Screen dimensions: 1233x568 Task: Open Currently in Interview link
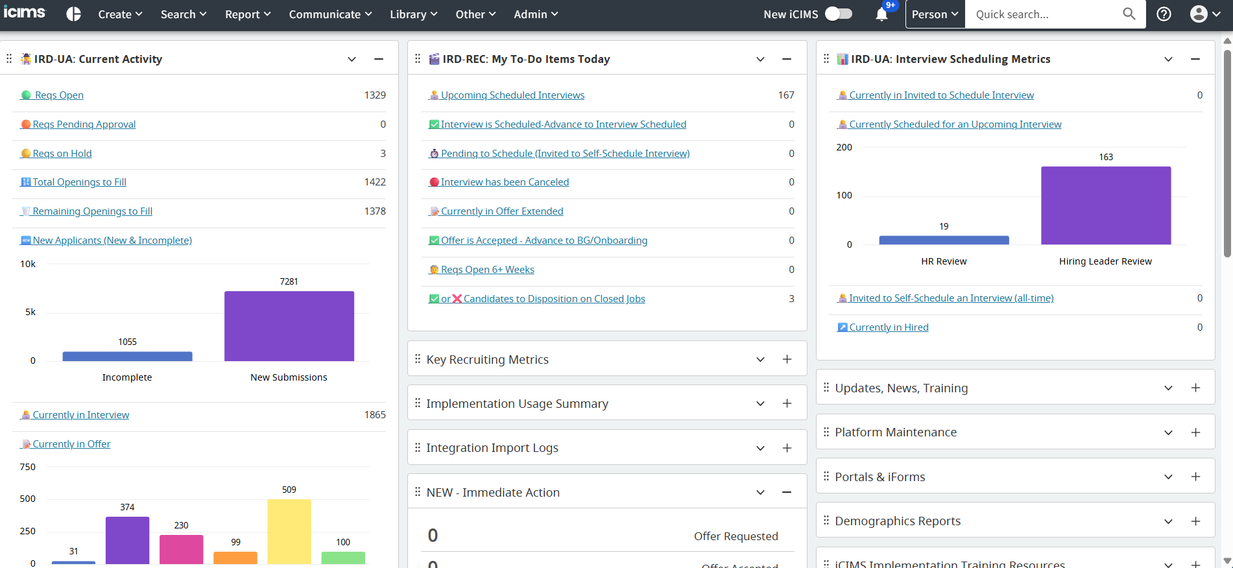(75, 415)
